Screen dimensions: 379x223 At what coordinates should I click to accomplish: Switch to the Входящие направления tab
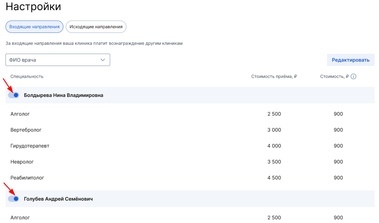point(34,27)
